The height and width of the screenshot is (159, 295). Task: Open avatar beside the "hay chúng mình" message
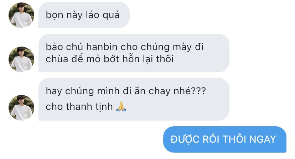pyautogui.click(x=21, y=107)
